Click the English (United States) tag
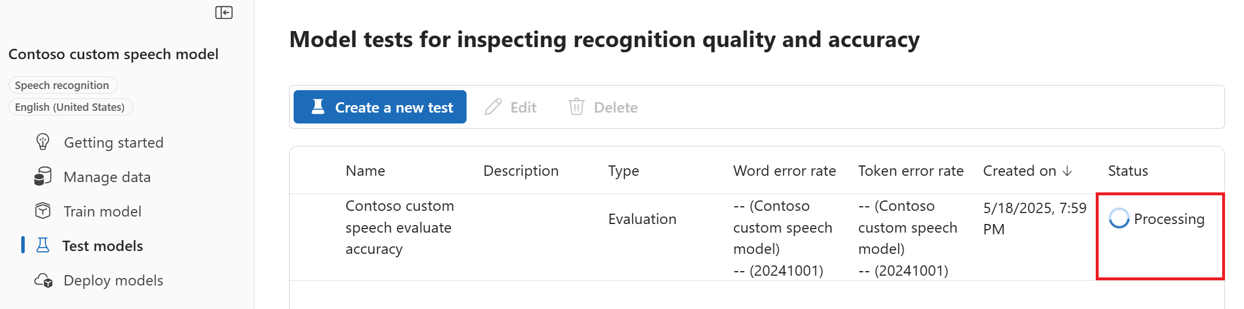The image size is (1244, 309). tap(70, 107)
